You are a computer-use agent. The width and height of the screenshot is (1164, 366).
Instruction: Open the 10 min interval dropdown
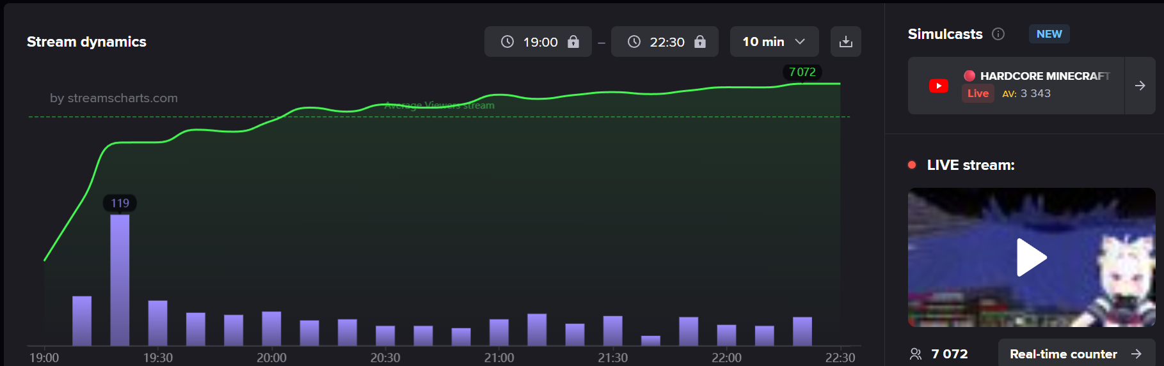[x=774, y=42]
